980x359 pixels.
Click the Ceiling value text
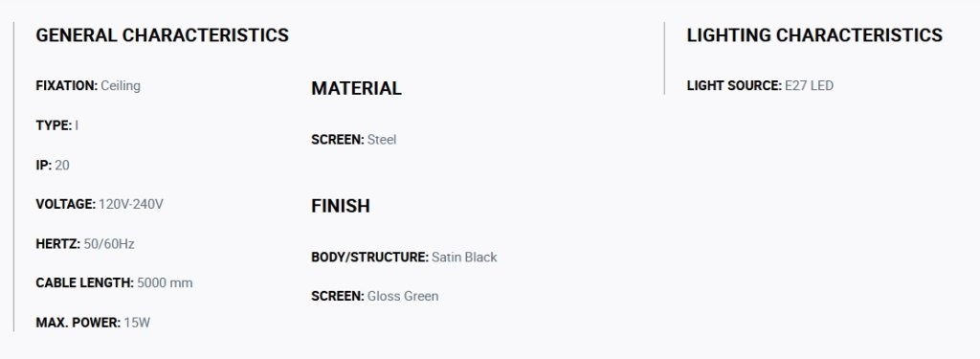coord(121,86)
